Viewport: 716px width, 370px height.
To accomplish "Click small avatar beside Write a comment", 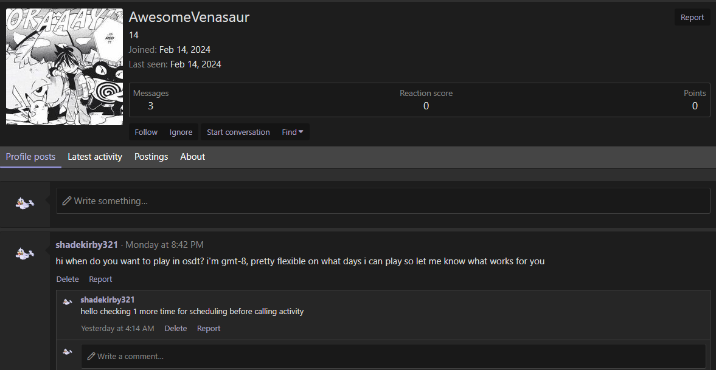I will 68,352.
